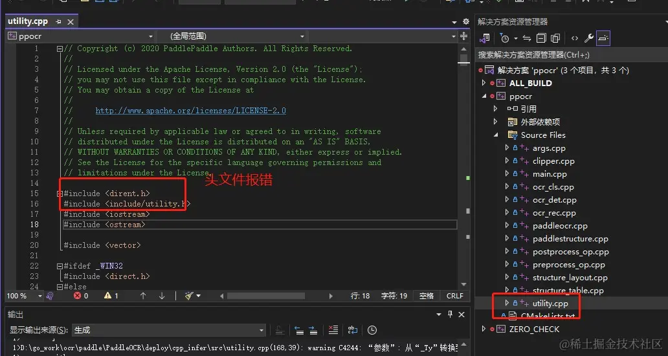Collapse the #ifdef _WIN32 region
Viewport: 668px width, 356px height.
tap(60, 266)
